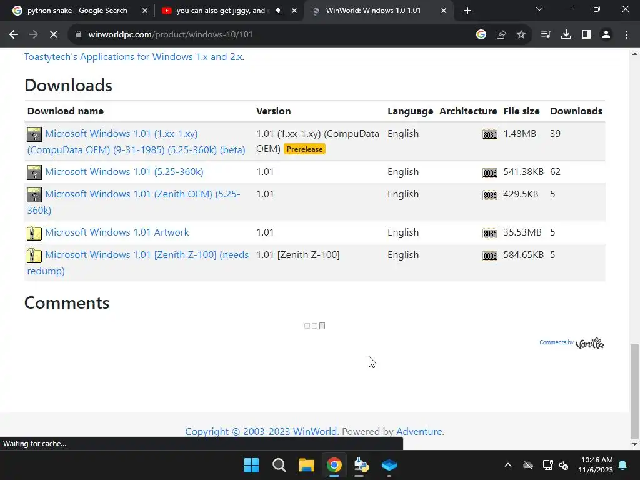Click the OneDrive cloud tray icon
Screen dimensions: 640x480
point(527,465)
